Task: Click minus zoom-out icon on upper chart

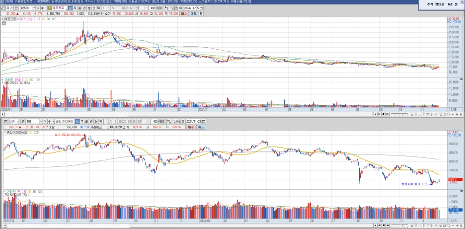Action: 453,114
